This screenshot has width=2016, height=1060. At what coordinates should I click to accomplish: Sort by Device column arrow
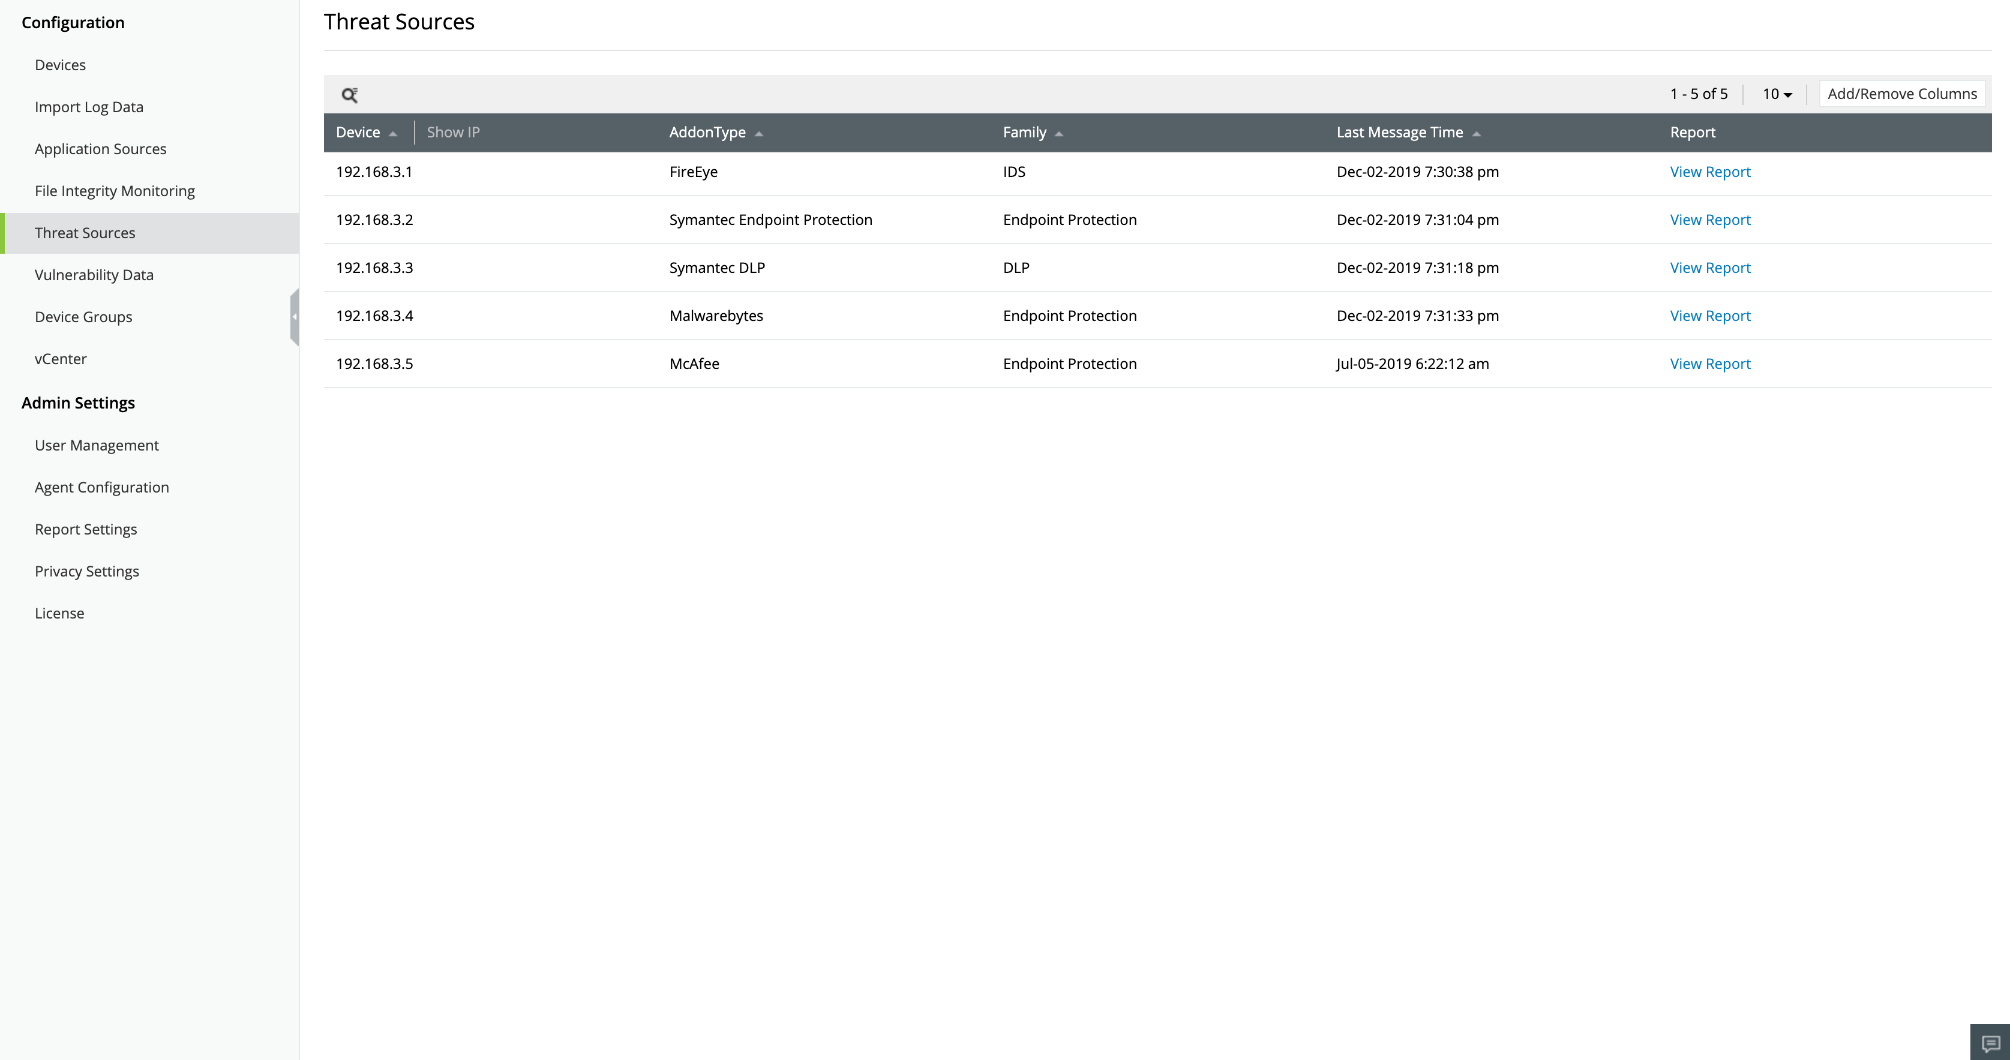tap(393, 134)
